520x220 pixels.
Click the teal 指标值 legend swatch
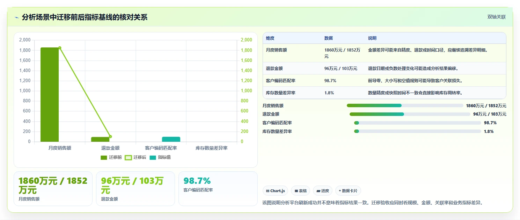coord(153,157)
